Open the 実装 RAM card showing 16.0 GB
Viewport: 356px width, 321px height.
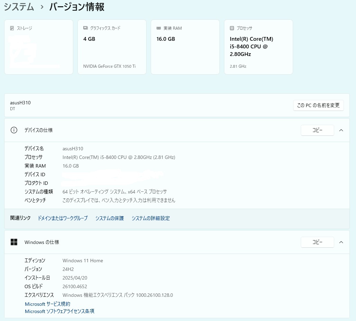pyautogui.click(x=185, y=47)
